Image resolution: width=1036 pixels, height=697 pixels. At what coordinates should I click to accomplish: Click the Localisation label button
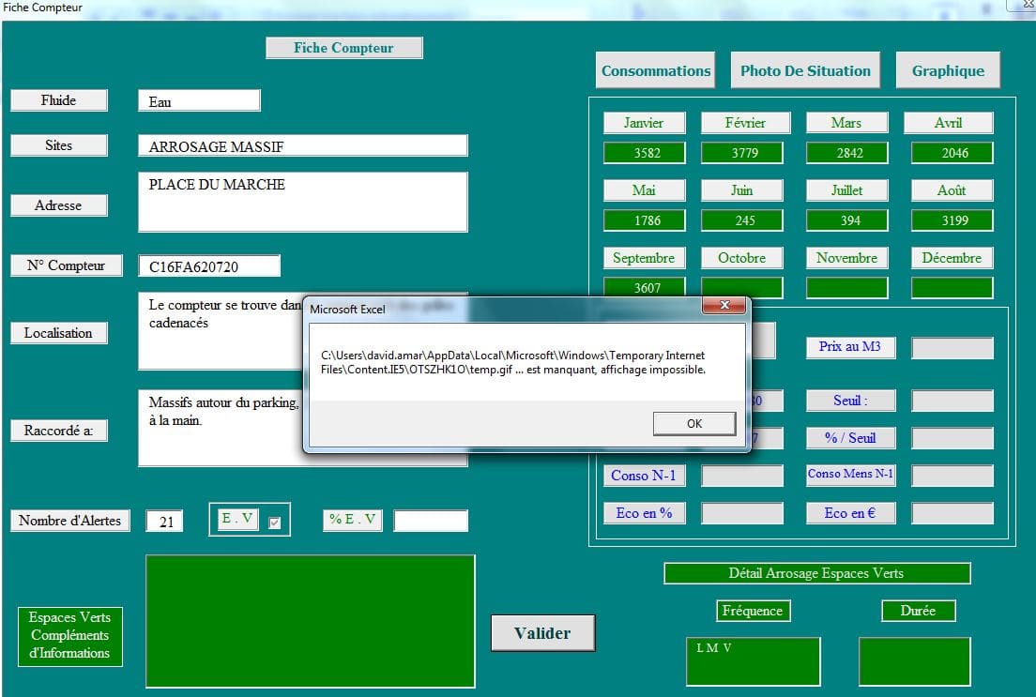coord(59,333)
